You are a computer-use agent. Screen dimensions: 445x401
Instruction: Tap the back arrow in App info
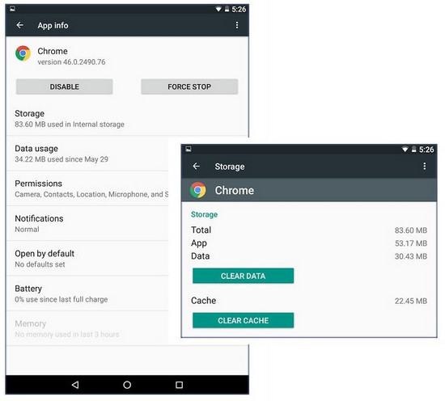click(x=20, y=25)
